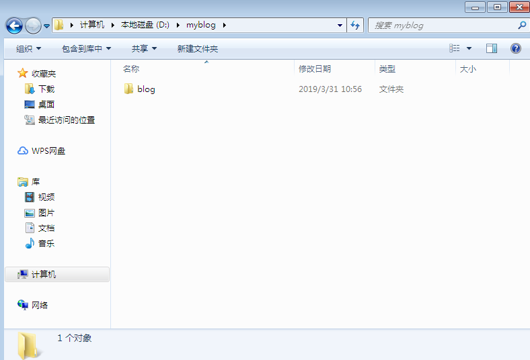Click the myblog breadcrumb segment
Image resolution: width=530 pixels, height=360 pixels.
201,25
